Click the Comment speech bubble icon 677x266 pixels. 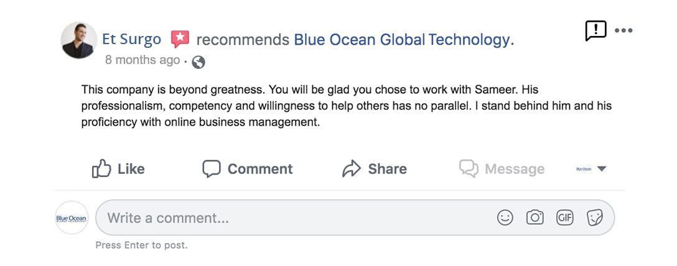coord(212,169)
